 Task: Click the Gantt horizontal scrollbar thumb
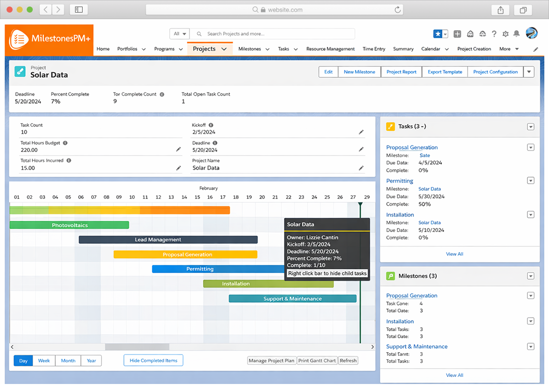coord(137,347)
